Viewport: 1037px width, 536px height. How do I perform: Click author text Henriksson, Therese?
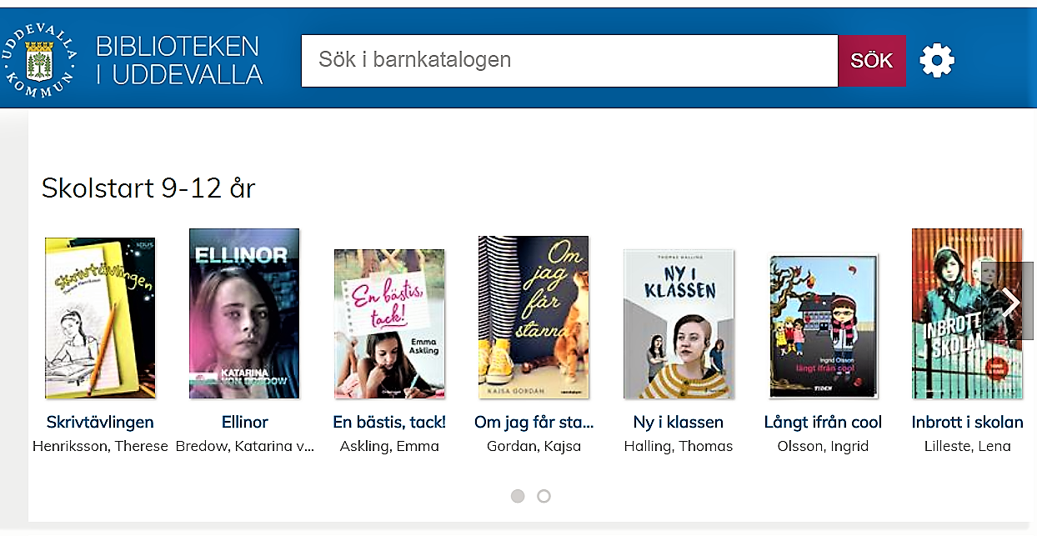pyautogui.click(x=100, y=446)
